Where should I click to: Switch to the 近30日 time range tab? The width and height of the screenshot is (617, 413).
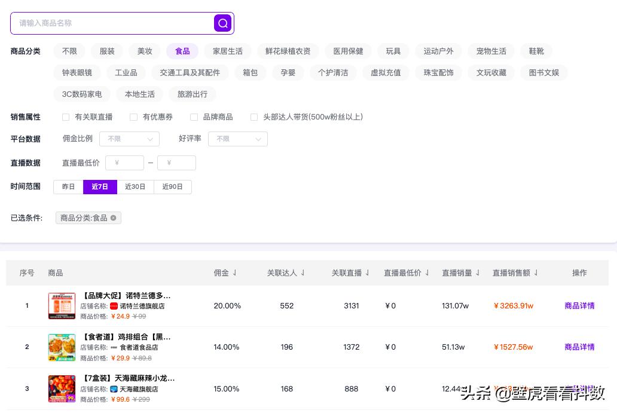click(135, 186)
